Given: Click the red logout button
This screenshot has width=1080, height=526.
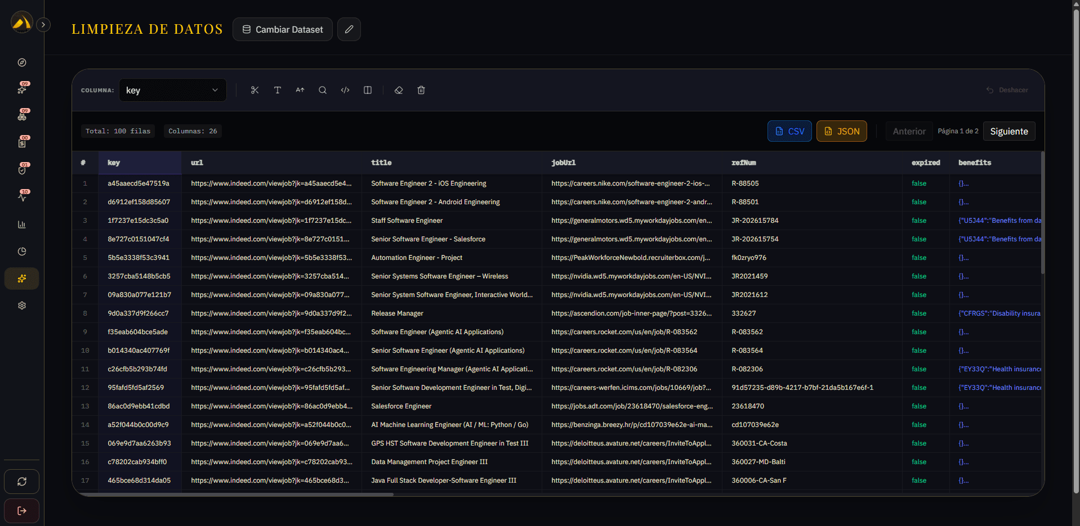Looking at the screenshot, I should (x=22, y=511).
